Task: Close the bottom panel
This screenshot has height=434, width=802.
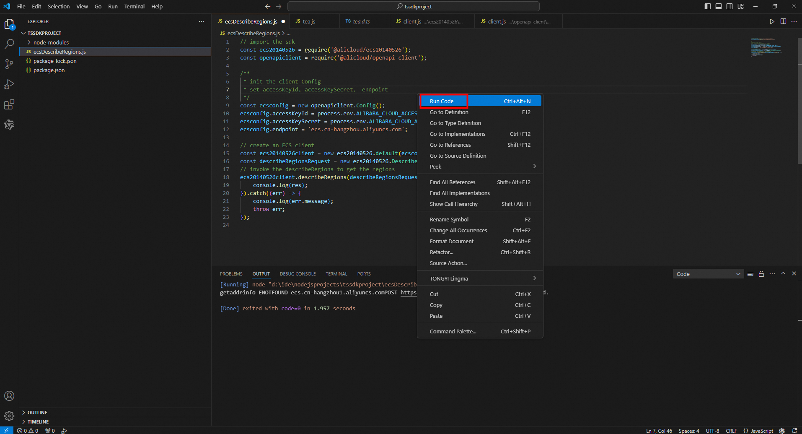Action: 794,273
